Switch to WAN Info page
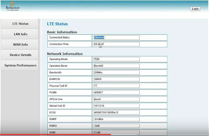This screenshot has width=209, height=136. pos(20,44)
